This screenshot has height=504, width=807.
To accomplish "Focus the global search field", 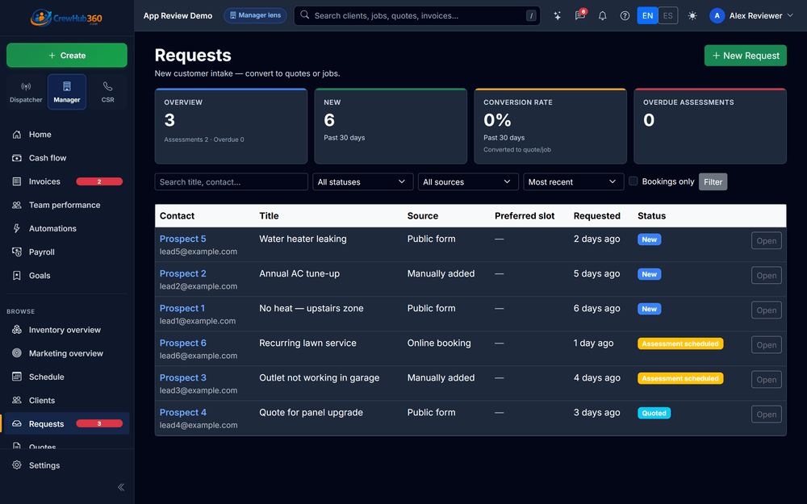I will [417, 15].
